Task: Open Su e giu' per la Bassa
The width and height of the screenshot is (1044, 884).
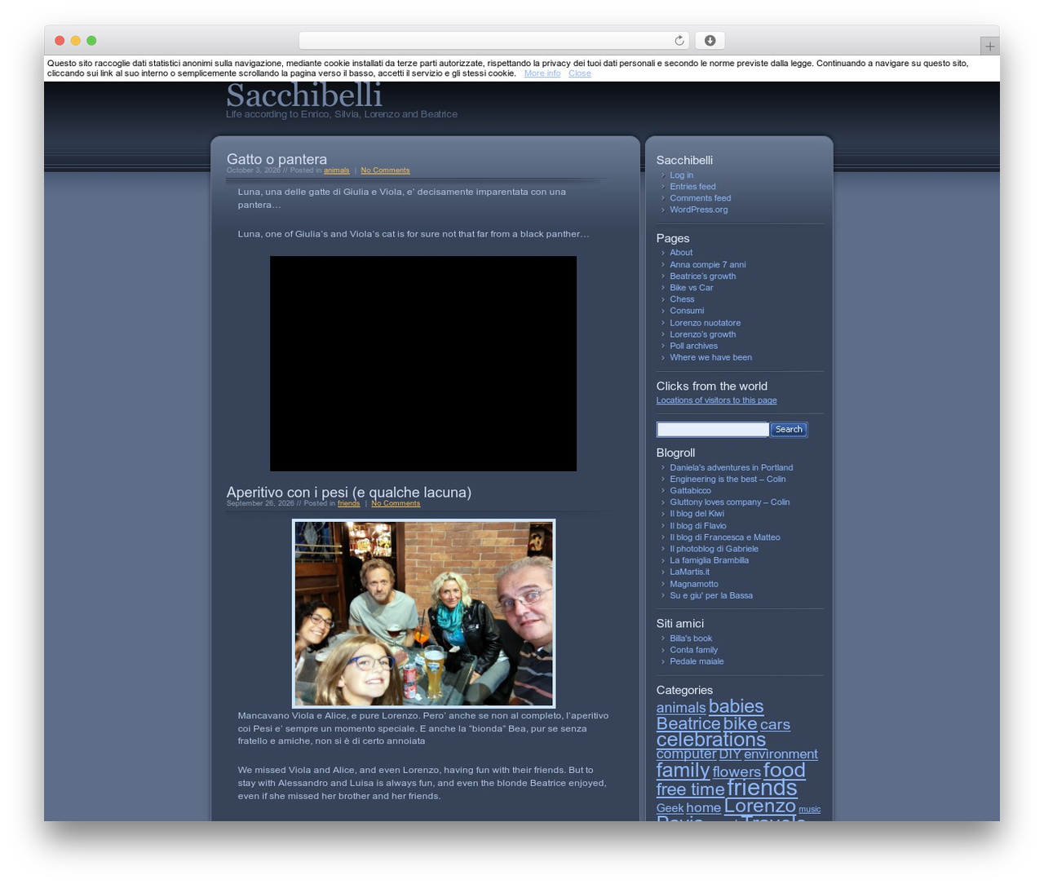Action: point(710,595)
